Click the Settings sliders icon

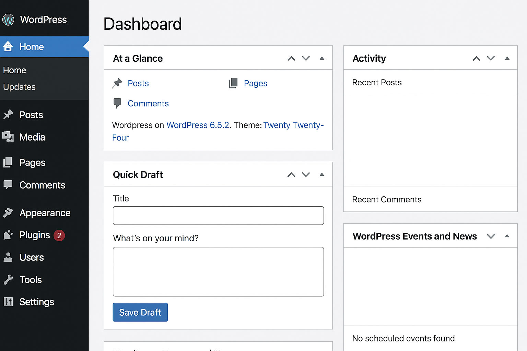8,302
